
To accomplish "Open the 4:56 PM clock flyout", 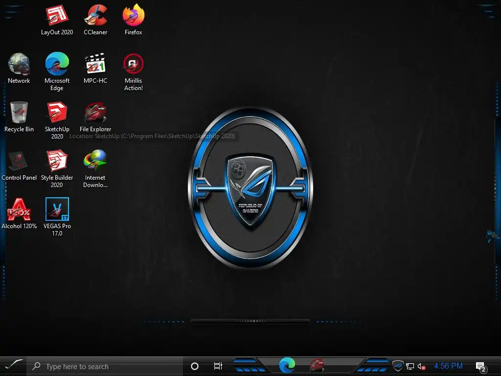I will point(448,366).
